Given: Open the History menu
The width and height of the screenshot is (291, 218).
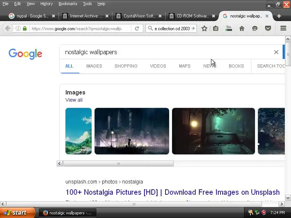Looking at the screenshot, I should [47, 4].
